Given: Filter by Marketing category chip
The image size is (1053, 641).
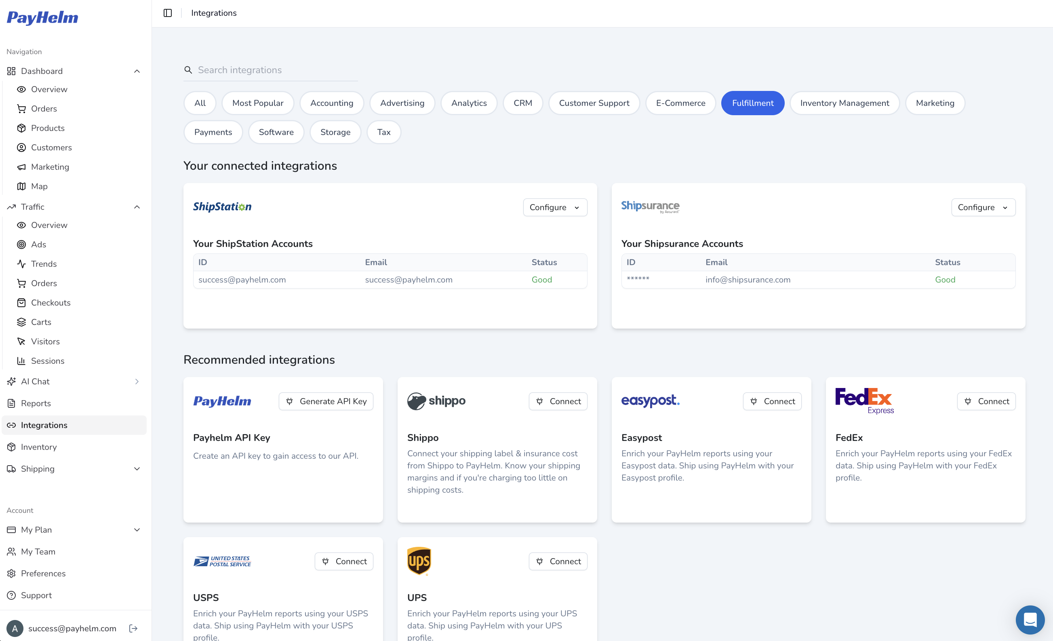Looking at the screenshot, I should 935,103.
